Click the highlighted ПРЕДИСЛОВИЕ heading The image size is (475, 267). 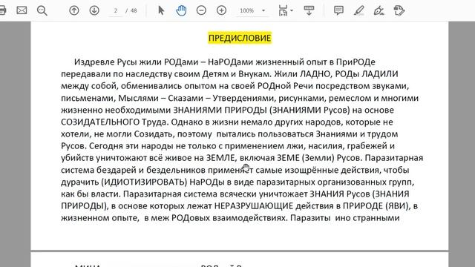[x=240, y=38]
